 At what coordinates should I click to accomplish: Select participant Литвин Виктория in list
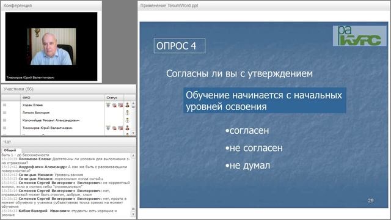(36, 112)
